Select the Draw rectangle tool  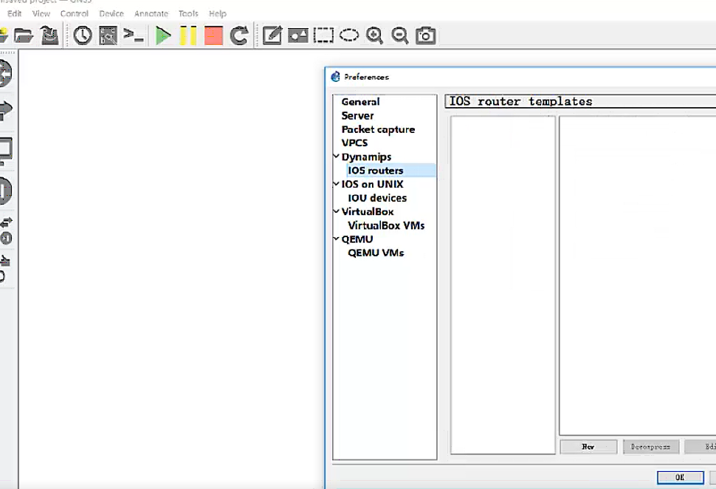tap(323, 35)
